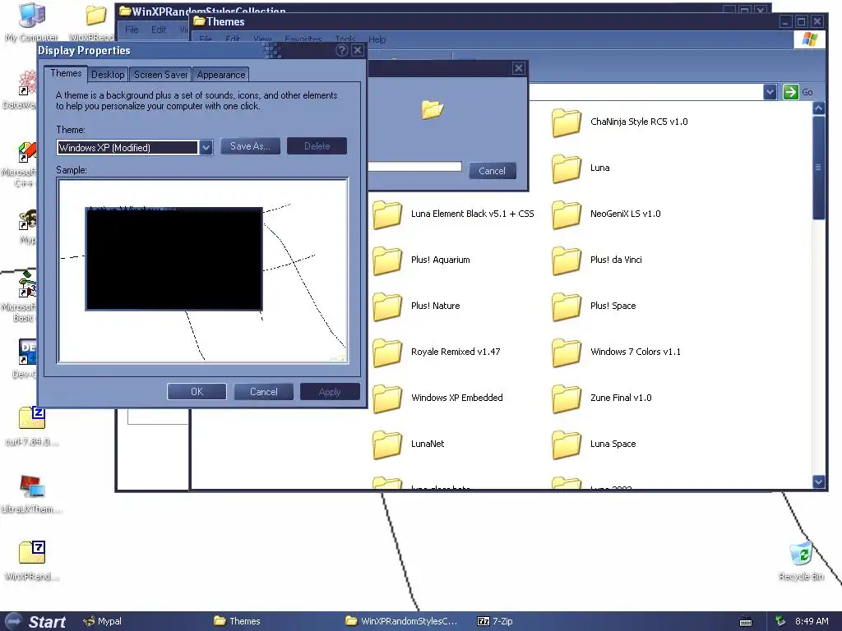Cancel the small copy dialog
The width and height of the screenshot is (842, 631).
pyautogui.click(x=492, y=171)
